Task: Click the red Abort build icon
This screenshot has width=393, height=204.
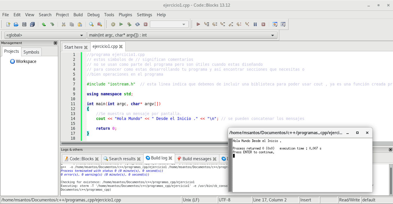Action: click(x=146, y=24)
